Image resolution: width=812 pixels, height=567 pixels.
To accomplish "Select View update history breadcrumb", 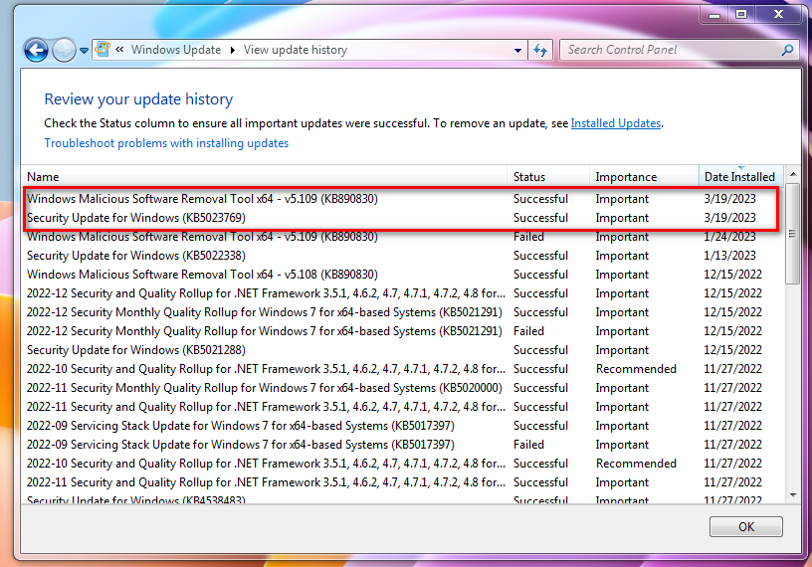I will (x=296, y=50).
